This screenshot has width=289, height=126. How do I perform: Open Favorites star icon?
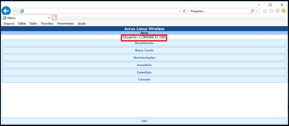(x=271, y=11)
